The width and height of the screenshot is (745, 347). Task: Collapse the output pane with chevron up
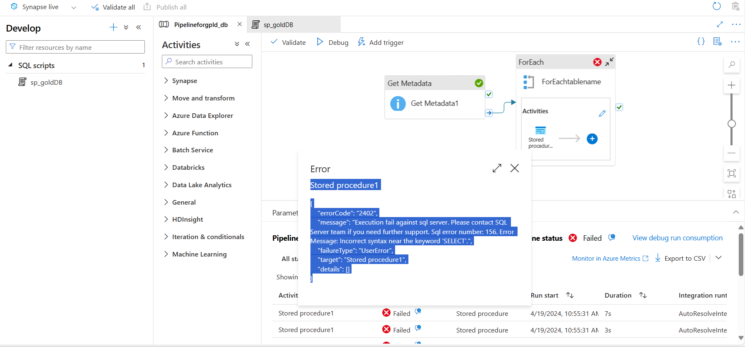[736, 212]
